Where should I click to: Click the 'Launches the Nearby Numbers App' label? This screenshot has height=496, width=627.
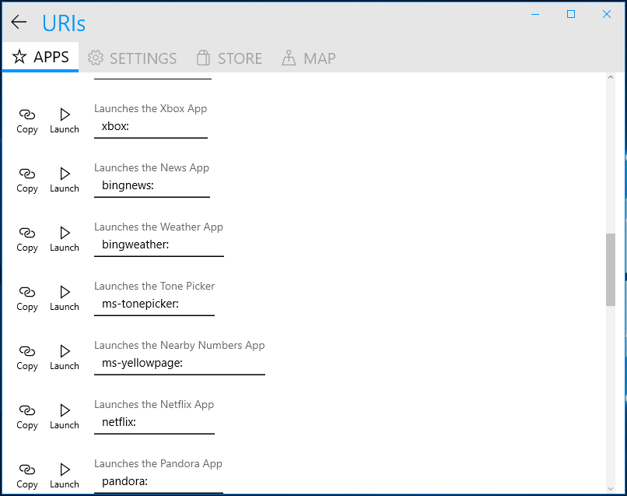180,346
